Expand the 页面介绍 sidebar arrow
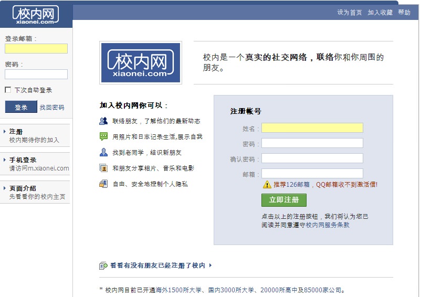Screen dimensions: 421x297 coord(5,188)
